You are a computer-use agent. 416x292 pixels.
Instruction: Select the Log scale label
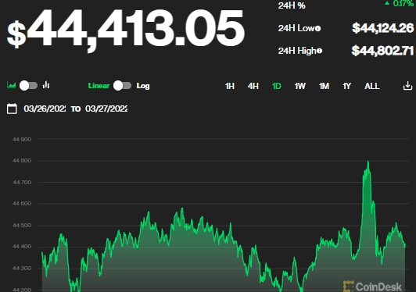click(x=143, y=86)
